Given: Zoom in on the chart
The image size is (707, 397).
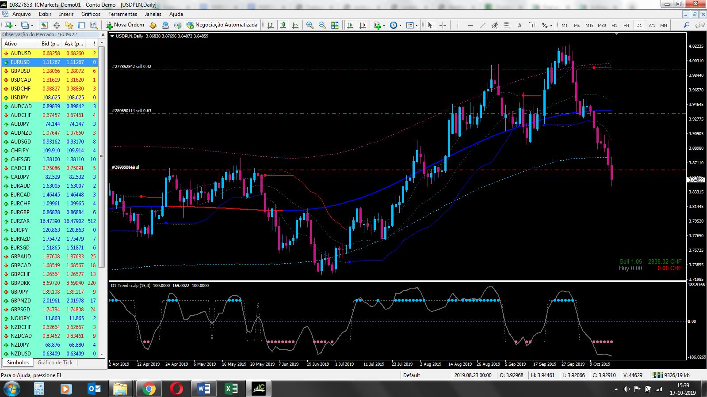Looking at the screenshot, I should click(x=310, y=25).
